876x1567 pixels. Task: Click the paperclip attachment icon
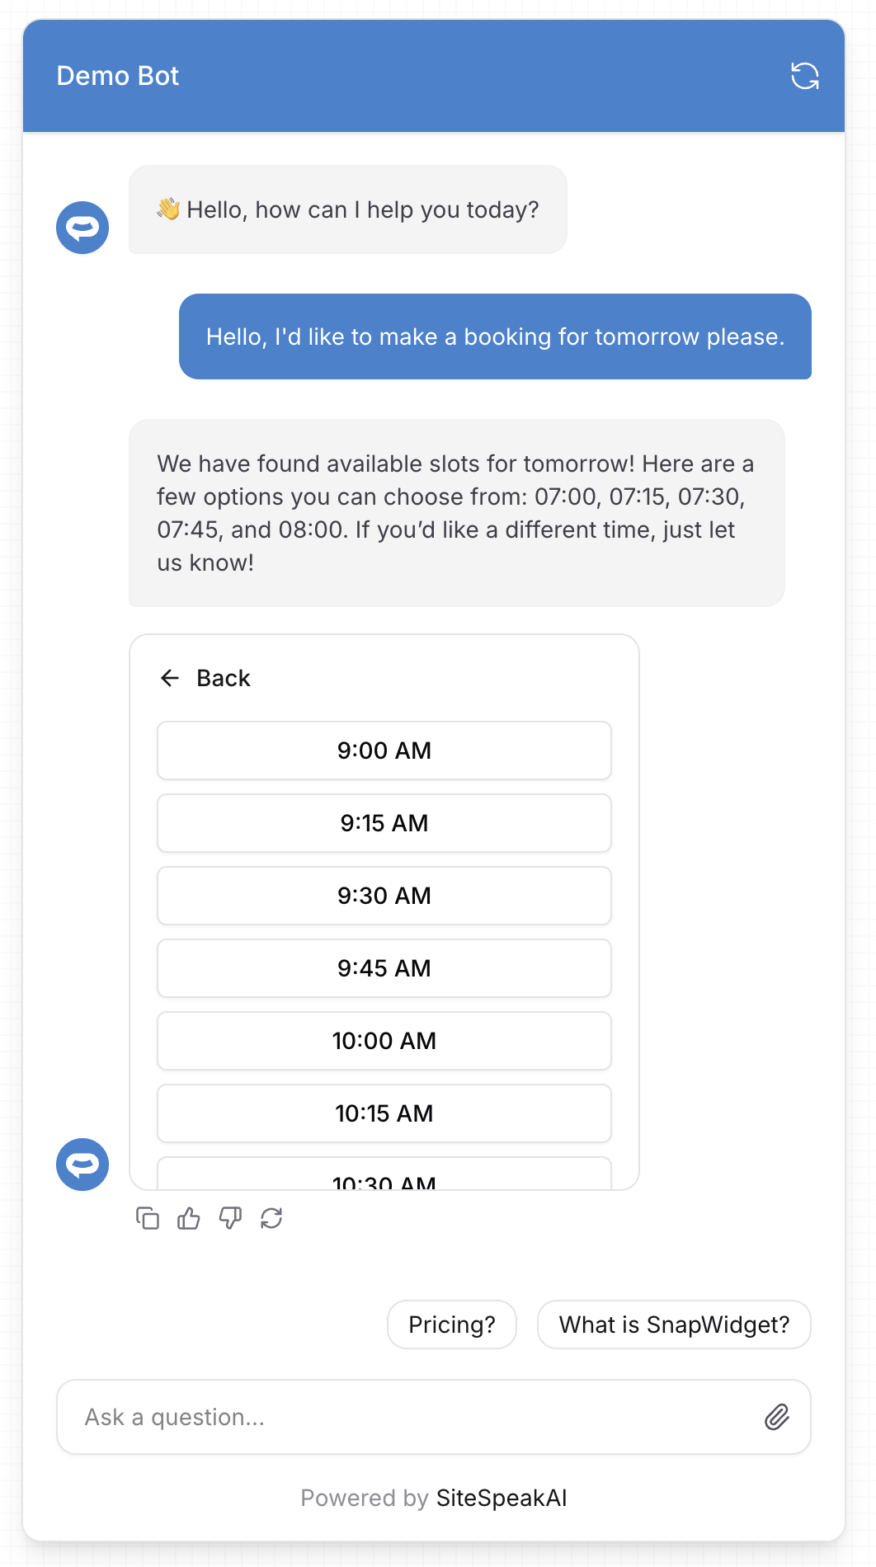(x=776, y=1417)
